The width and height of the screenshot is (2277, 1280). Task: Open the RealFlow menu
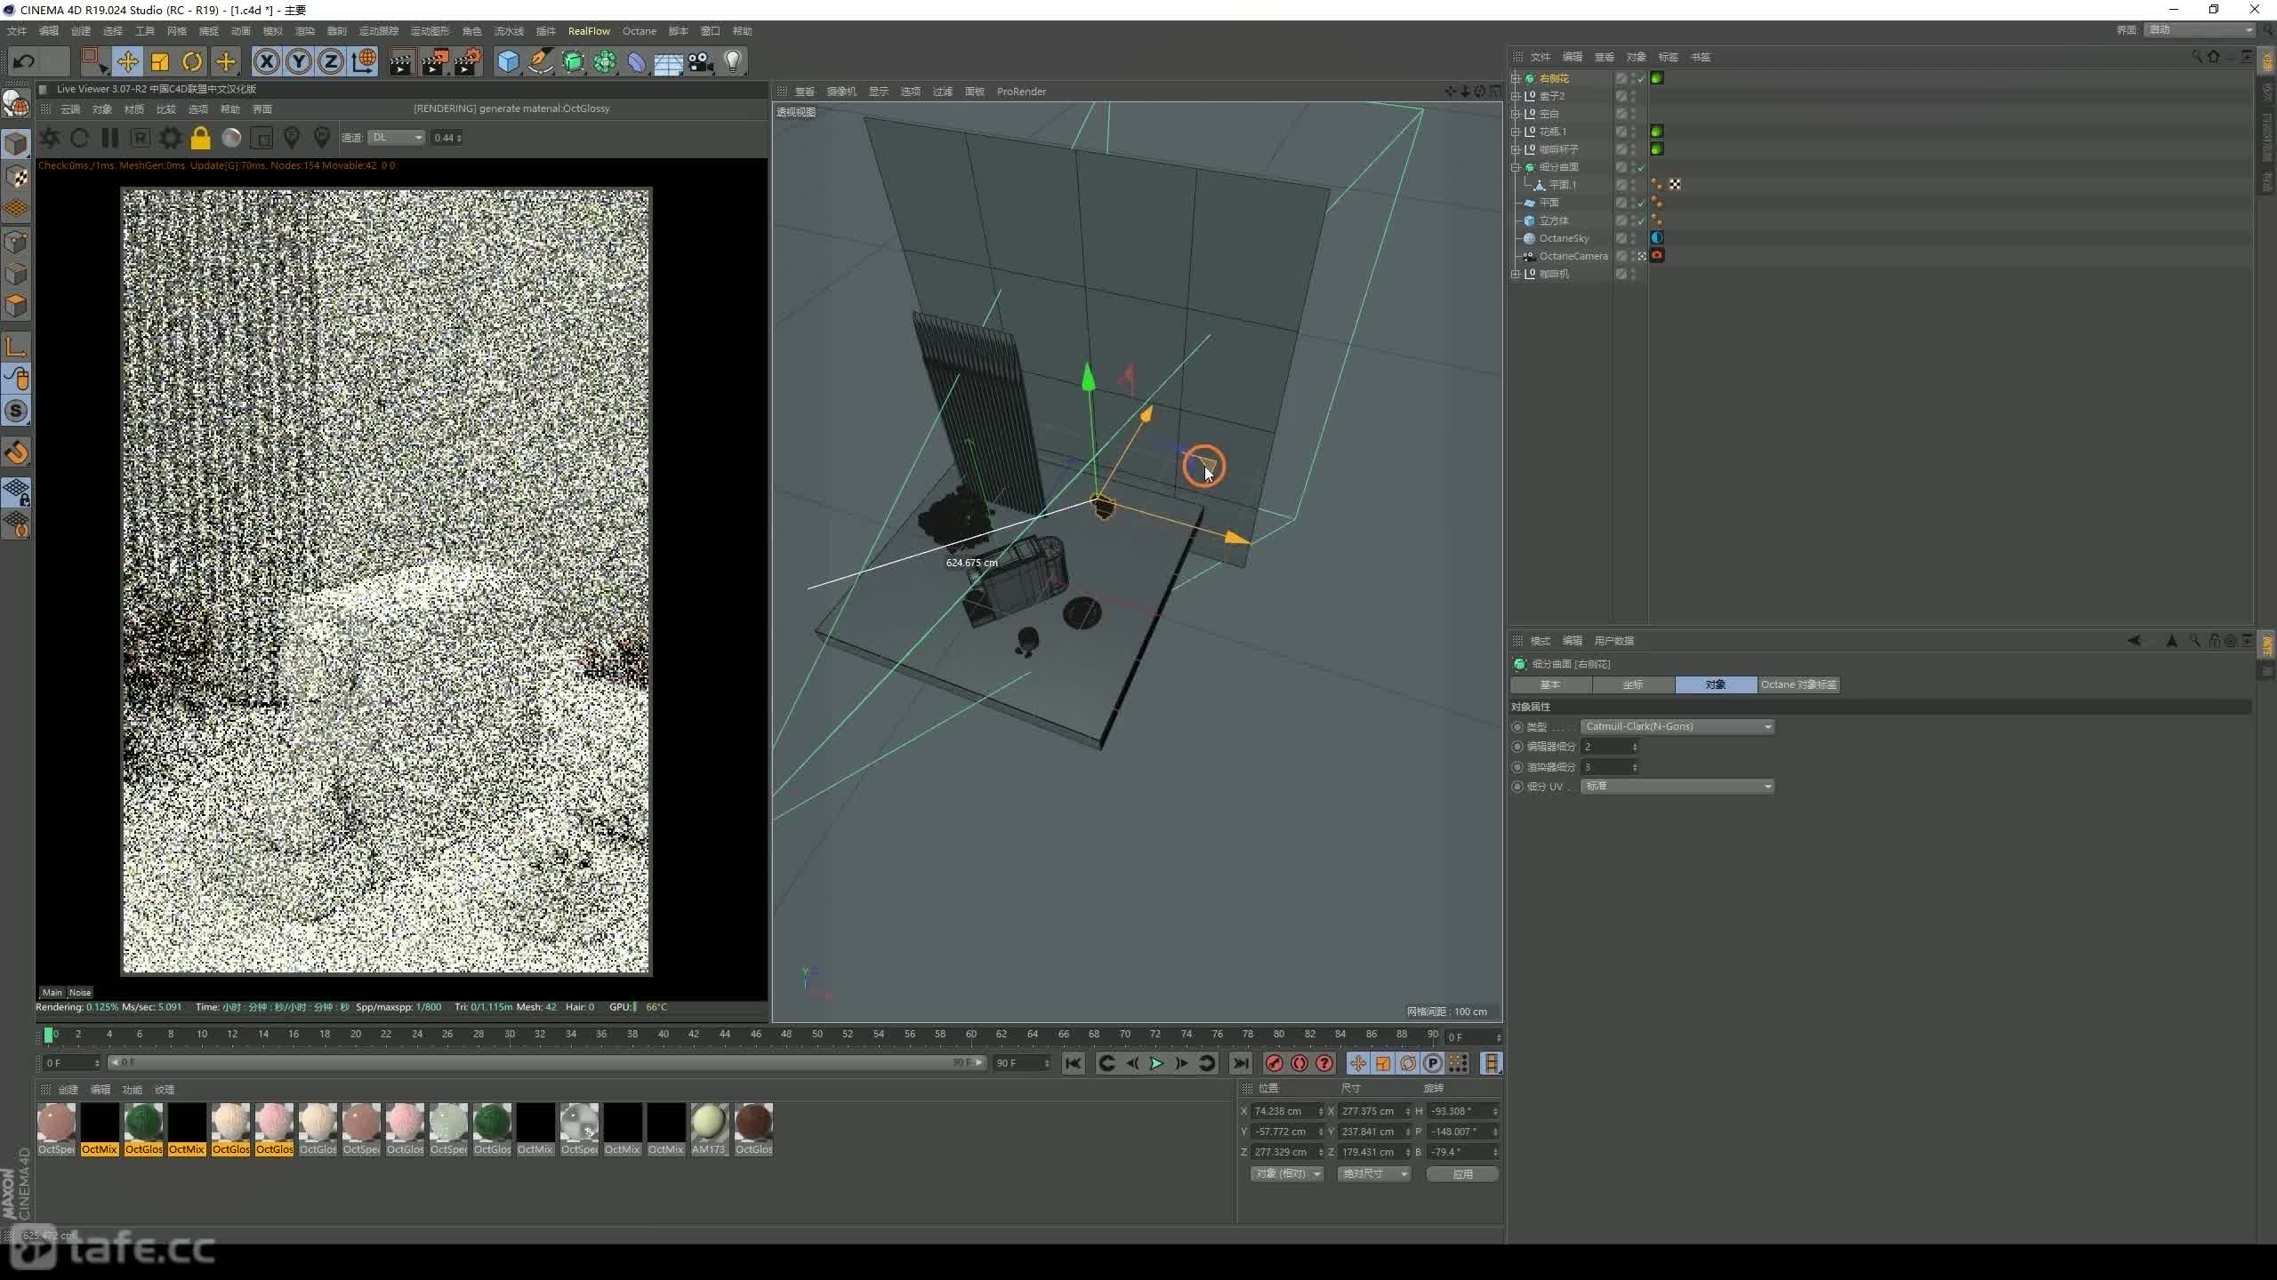589,31
